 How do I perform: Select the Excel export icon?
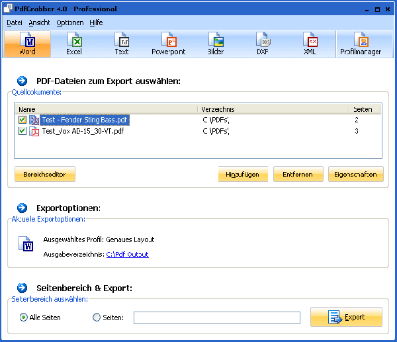74,44
